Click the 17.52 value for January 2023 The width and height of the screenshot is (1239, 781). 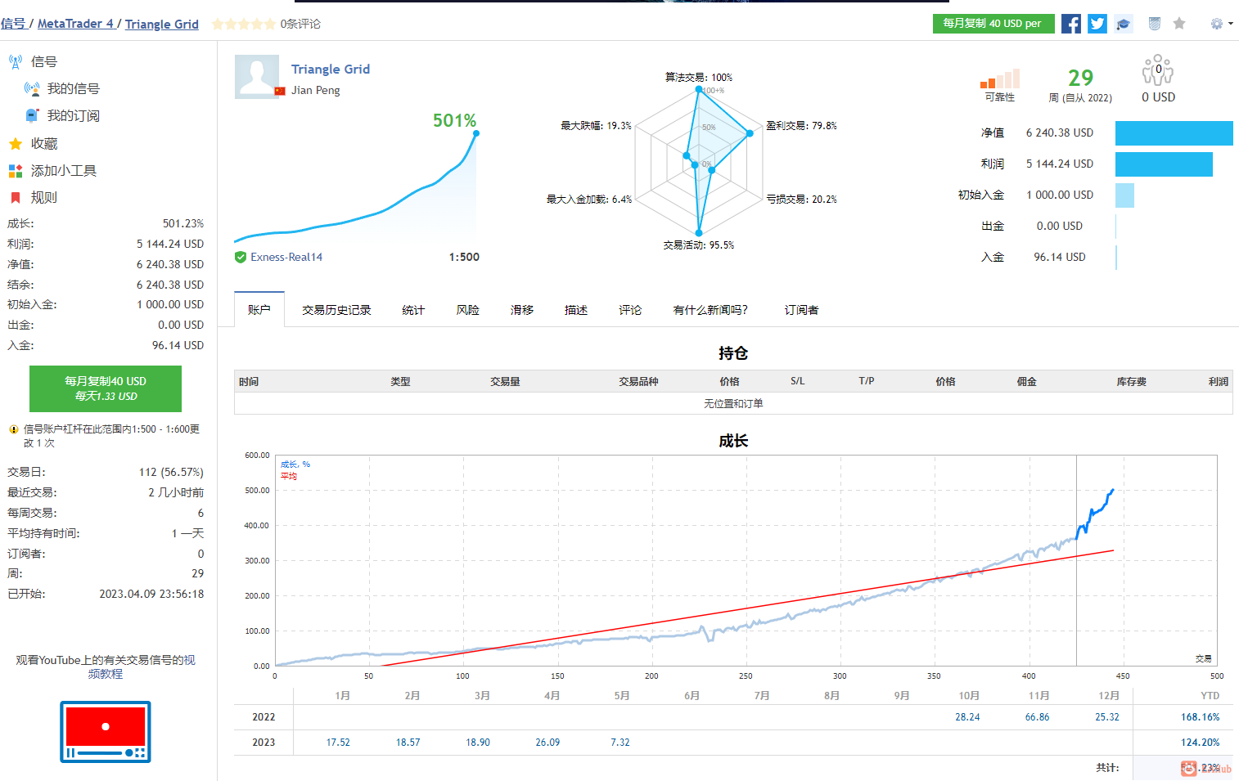pos(338,743)
